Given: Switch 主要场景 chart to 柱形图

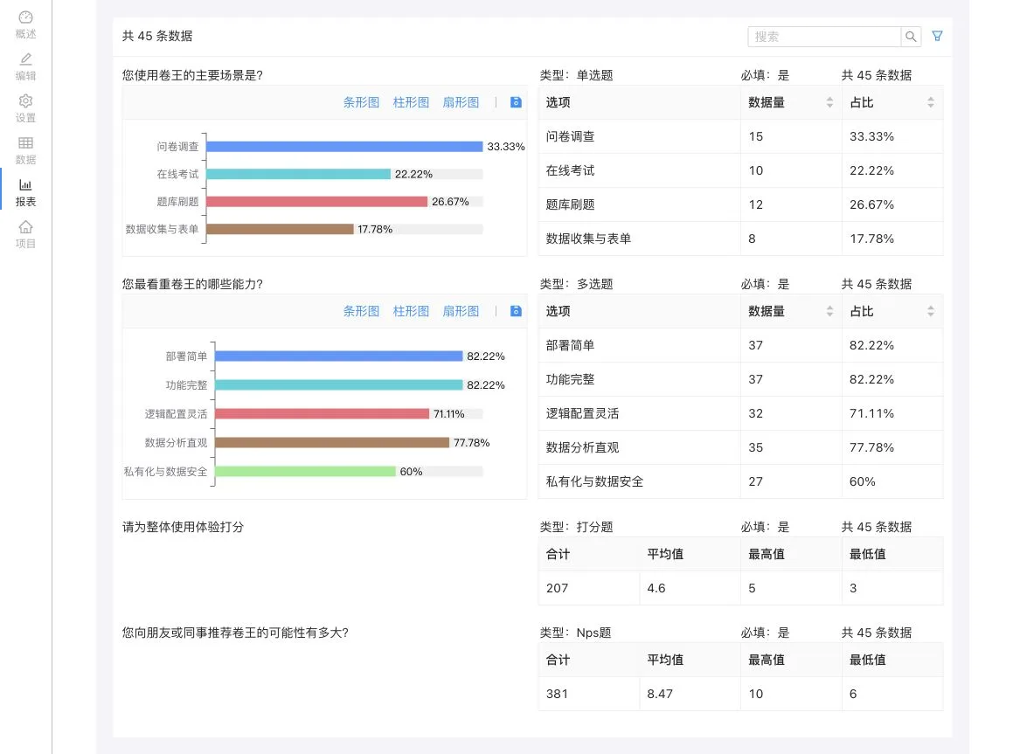Looking at the screenshot, I should pos(411,102).
